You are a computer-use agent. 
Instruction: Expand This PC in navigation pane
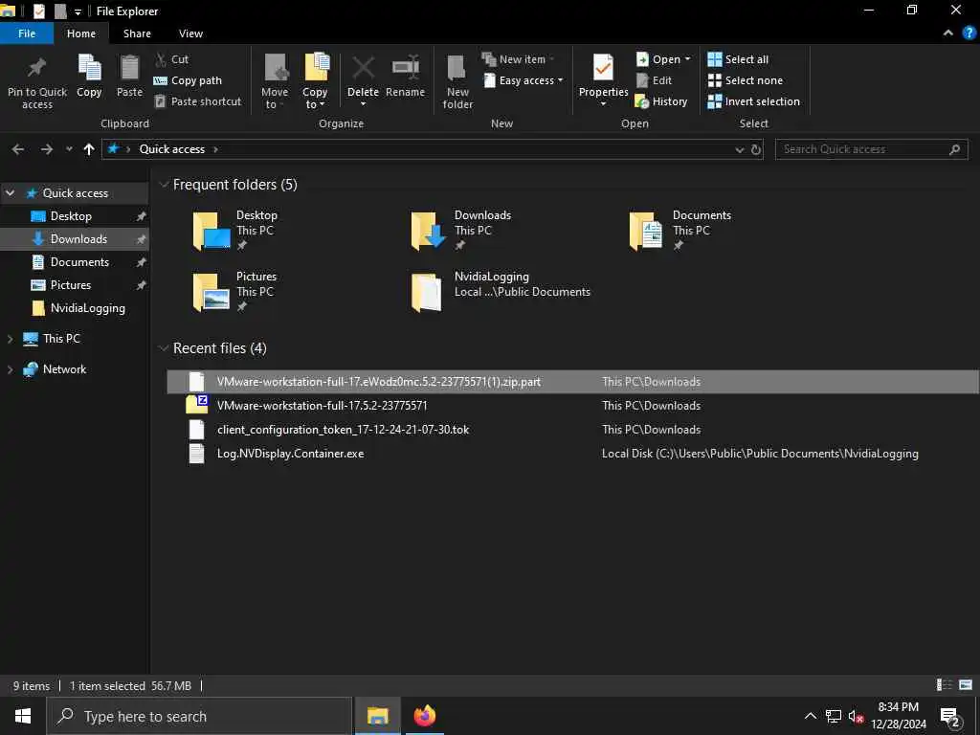click(10, 339)
